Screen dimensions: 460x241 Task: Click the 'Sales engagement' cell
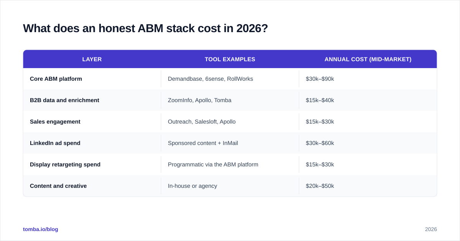coord(92,122)
